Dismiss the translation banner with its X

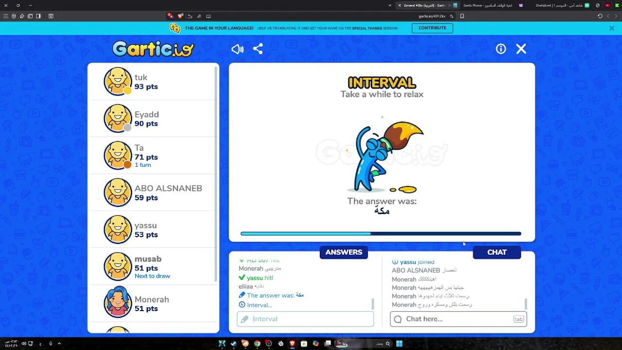click(611, 28)
